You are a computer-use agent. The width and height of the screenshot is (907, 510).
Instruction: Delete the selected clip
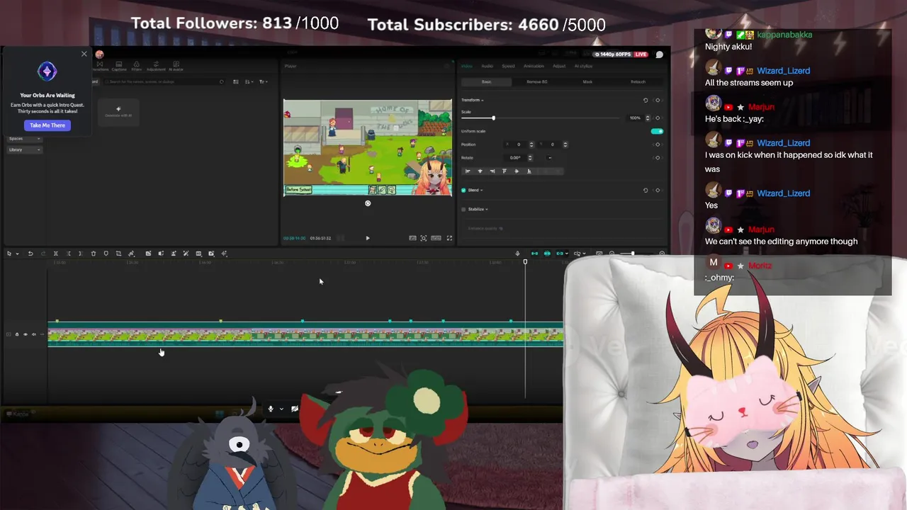(94, 254)
